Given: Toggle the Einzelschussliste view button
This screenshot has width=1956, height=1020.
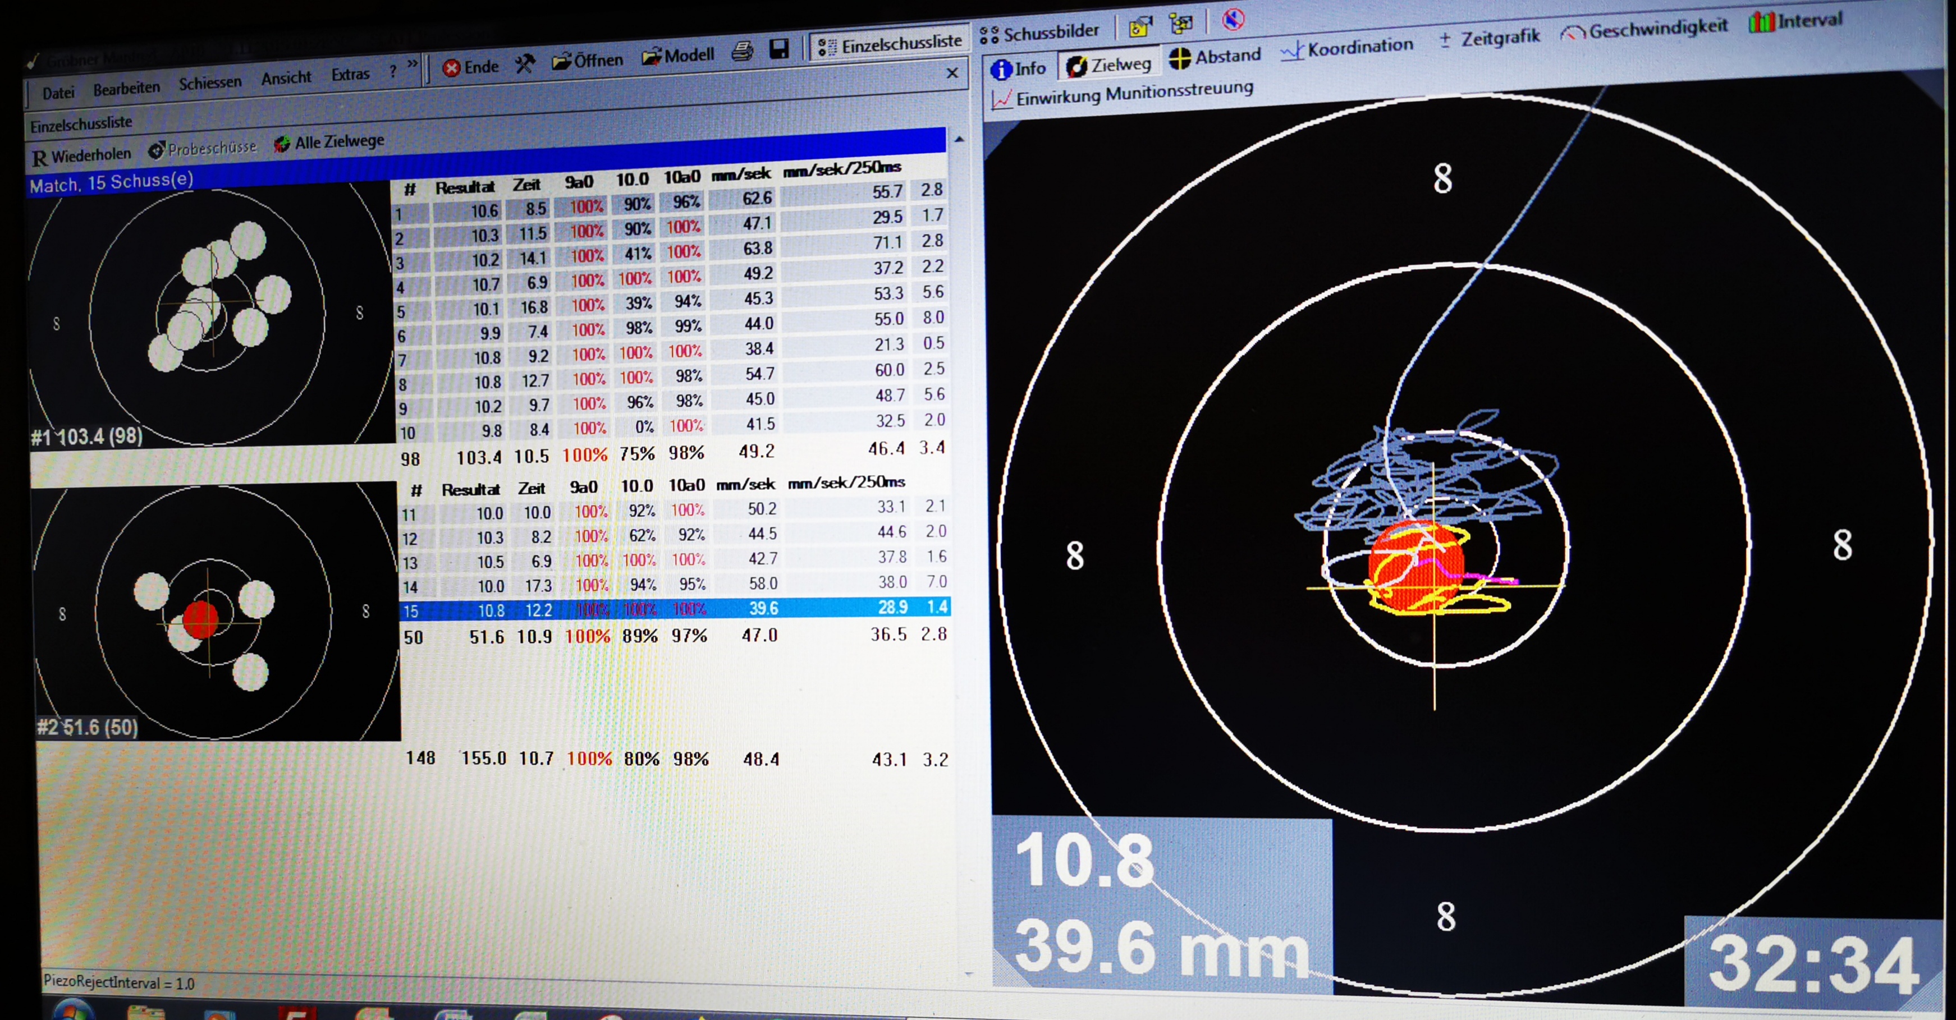Looking at the screenshot, I should (x=889, y=45).
